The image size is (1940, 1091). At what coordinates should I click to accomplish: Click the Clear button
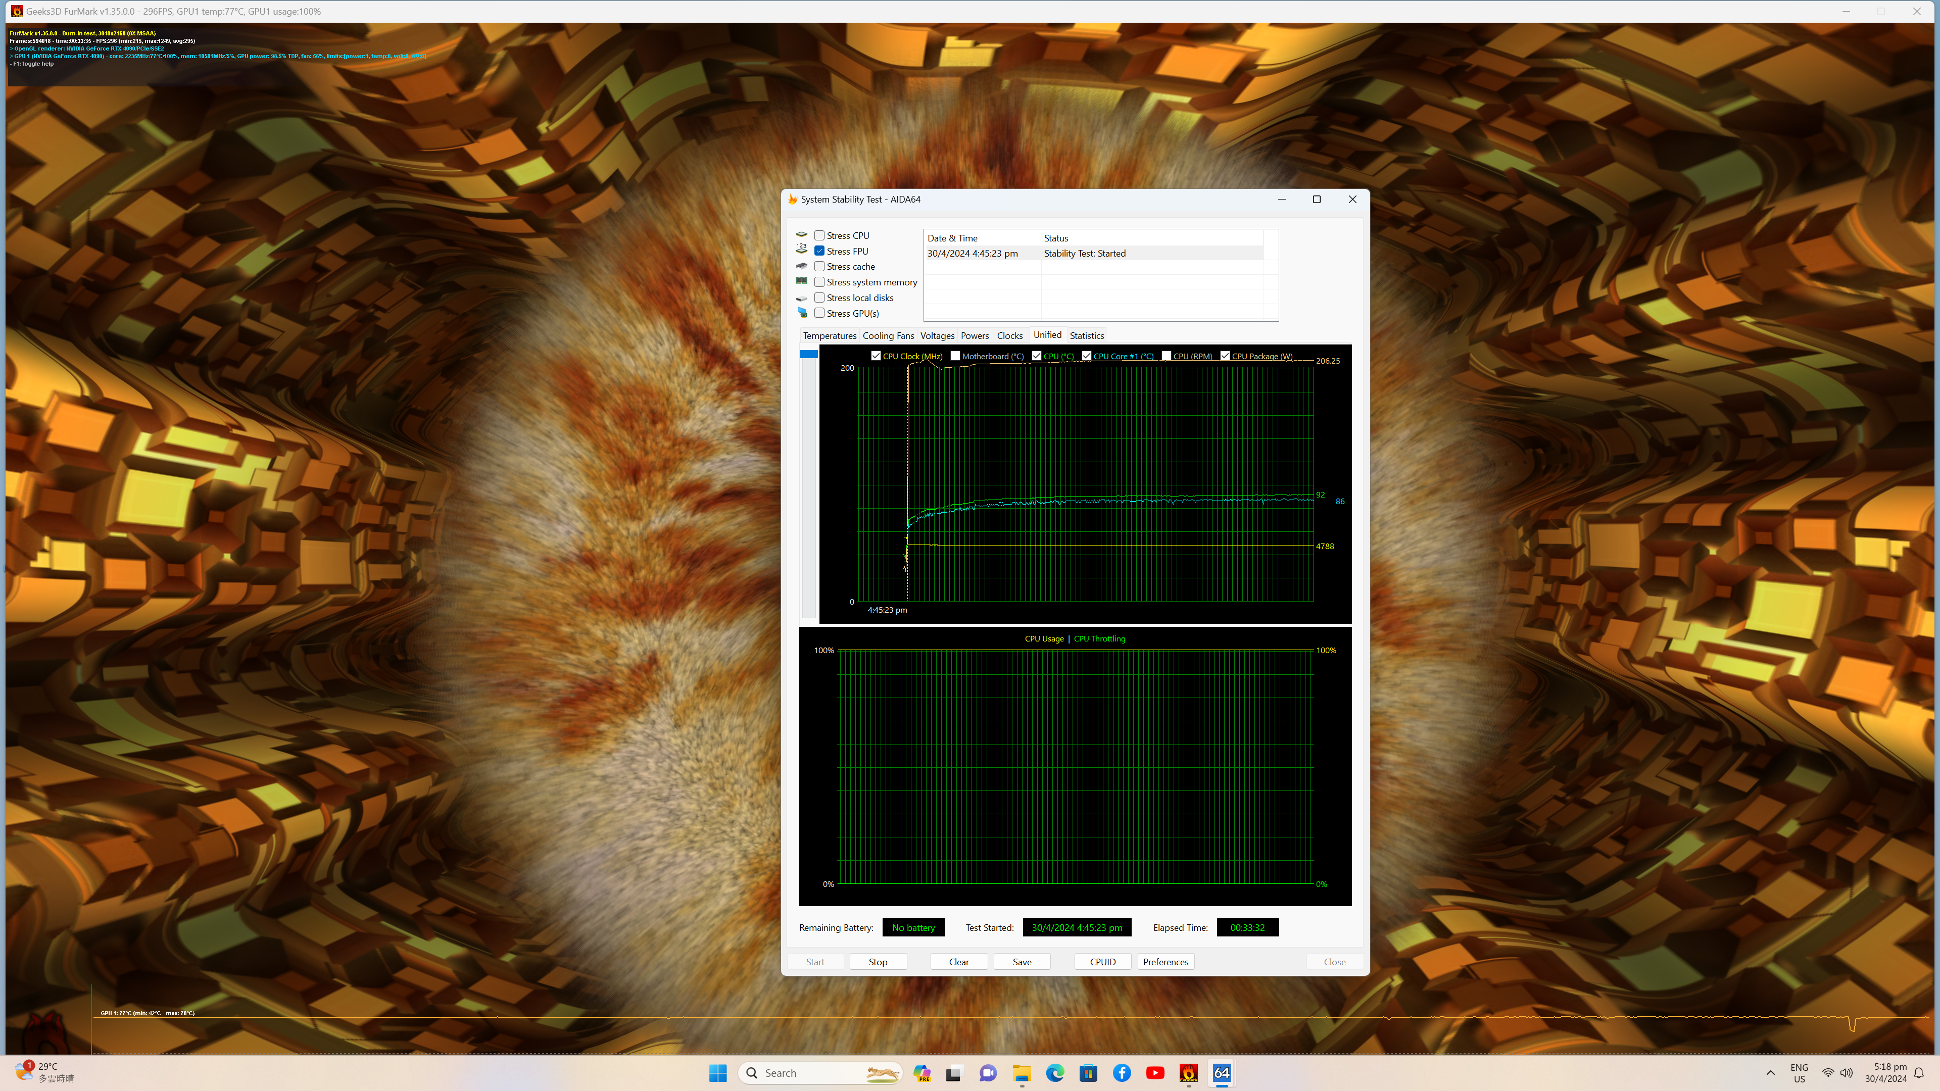point(959,962)
